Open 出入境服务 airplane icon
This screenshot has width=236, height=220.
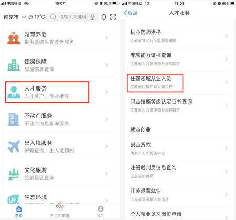click(14, 146)
